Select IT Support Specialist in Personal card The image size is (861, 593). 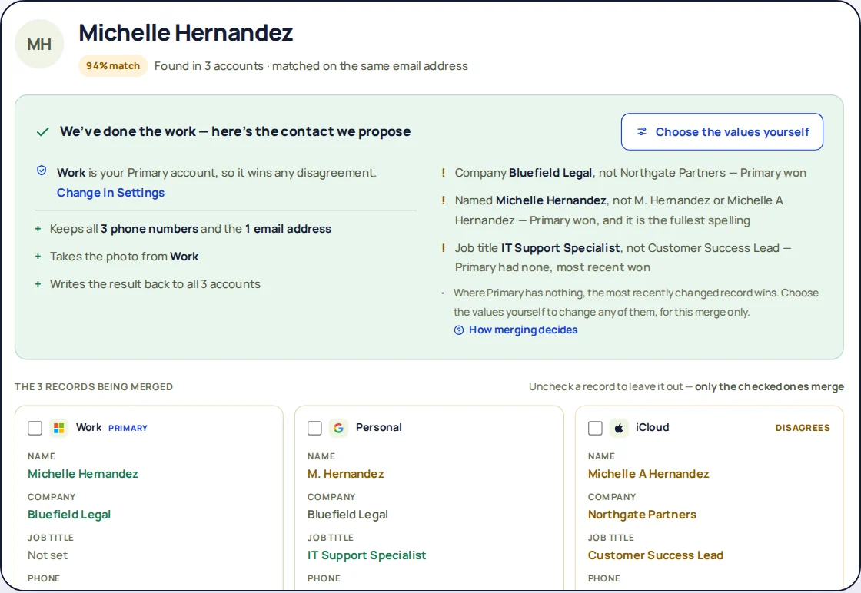[x=366, y=555]
